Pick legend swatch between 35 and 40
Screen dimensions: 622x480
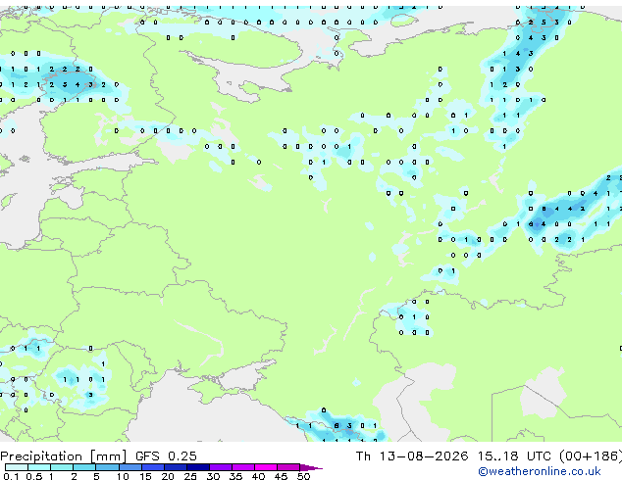click(243, 467)
